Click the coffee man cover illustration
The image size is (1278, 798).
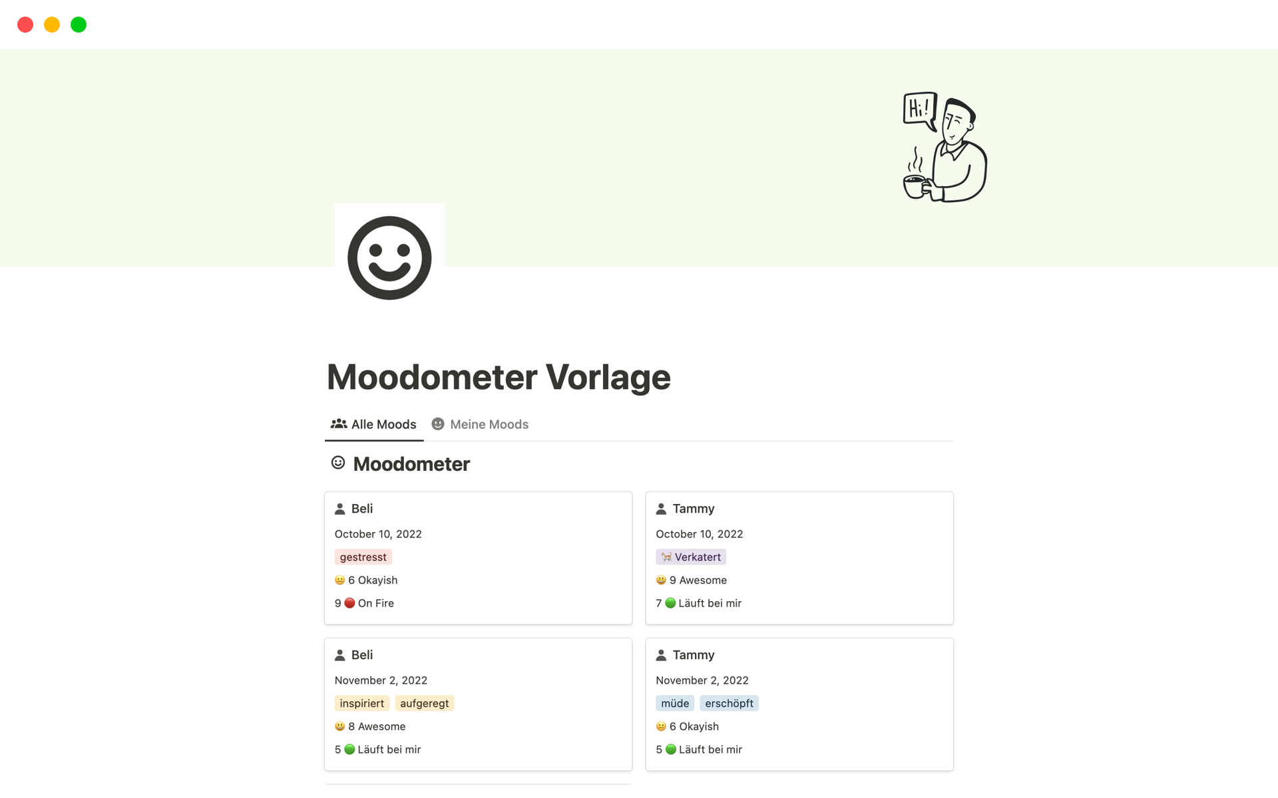pyautogui.click(x=945, y=147)
